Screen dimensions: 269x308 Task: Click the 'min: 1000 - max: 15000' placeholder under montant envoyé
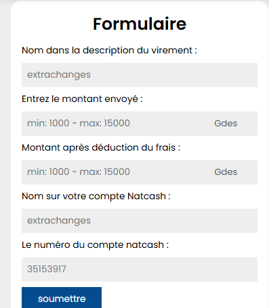[x=79, y=124]
